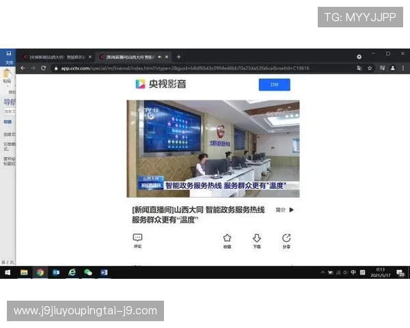Toggle the 中 input method indicator
The width and height of the screenshot is (410, 328).
(x=353, y=273)
